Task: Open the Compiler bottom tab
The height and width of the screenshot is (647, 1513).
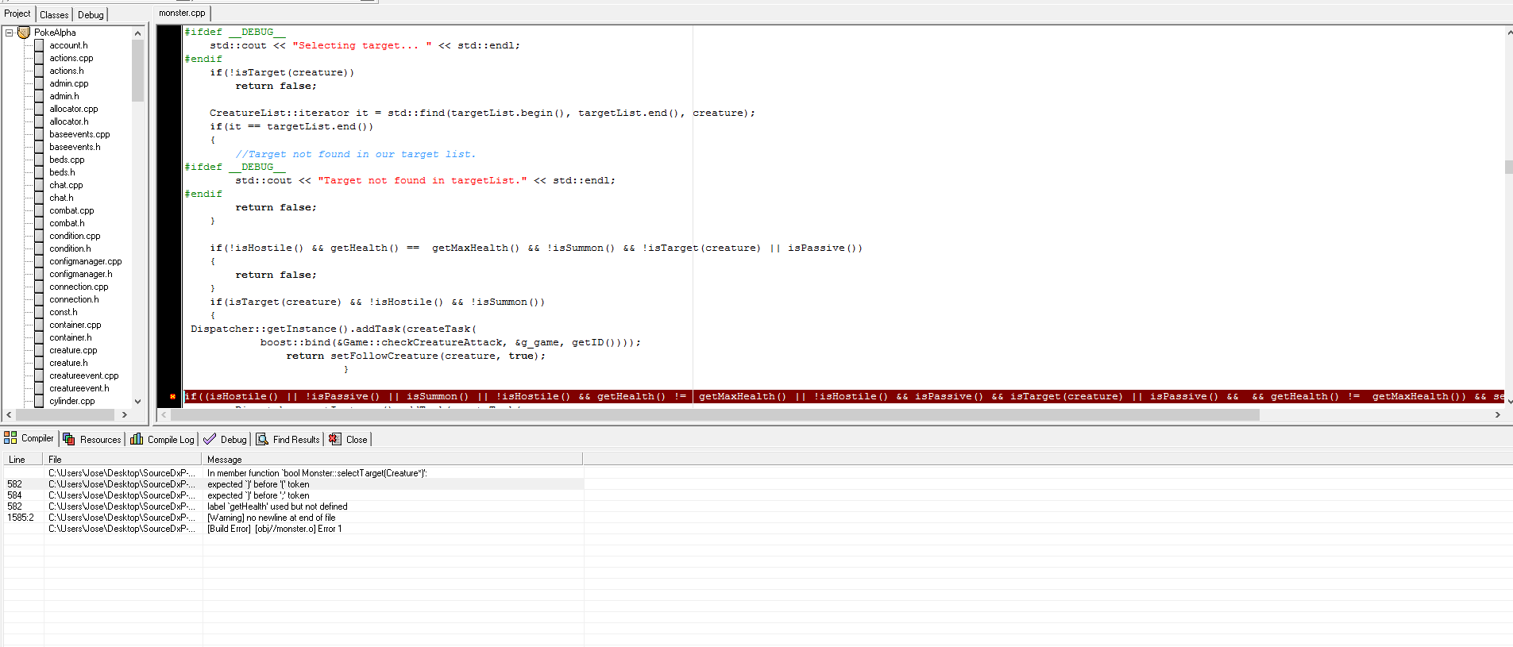Action: click(x=29, y=438)
